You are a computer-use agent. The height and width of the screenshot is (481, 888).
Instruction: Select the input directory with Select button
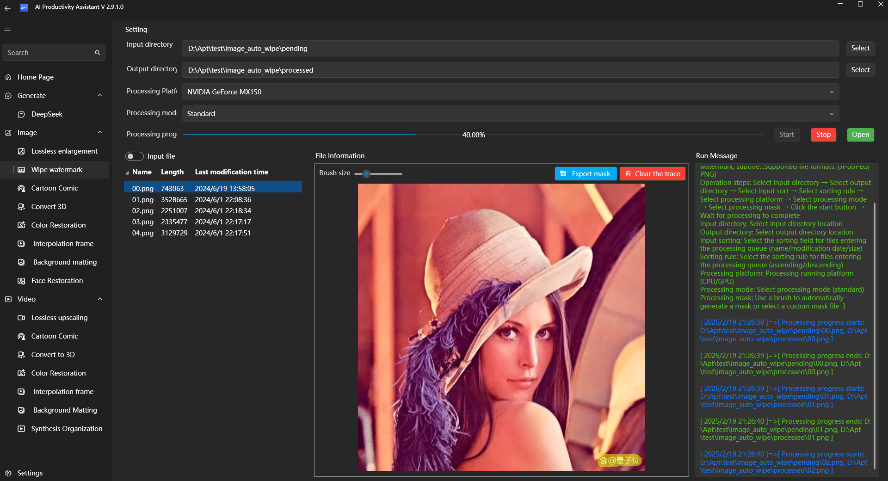(860, 48)
